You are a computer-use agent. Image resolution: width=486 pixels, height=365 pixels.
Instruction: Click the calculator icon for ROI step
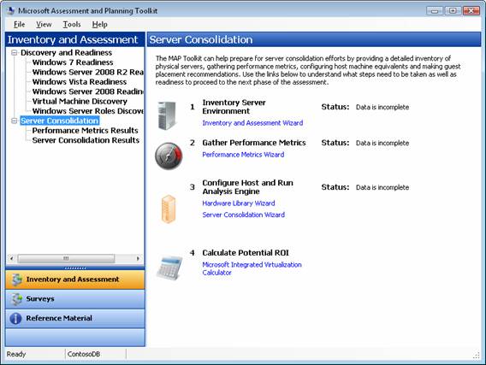(x=169, y=268)
